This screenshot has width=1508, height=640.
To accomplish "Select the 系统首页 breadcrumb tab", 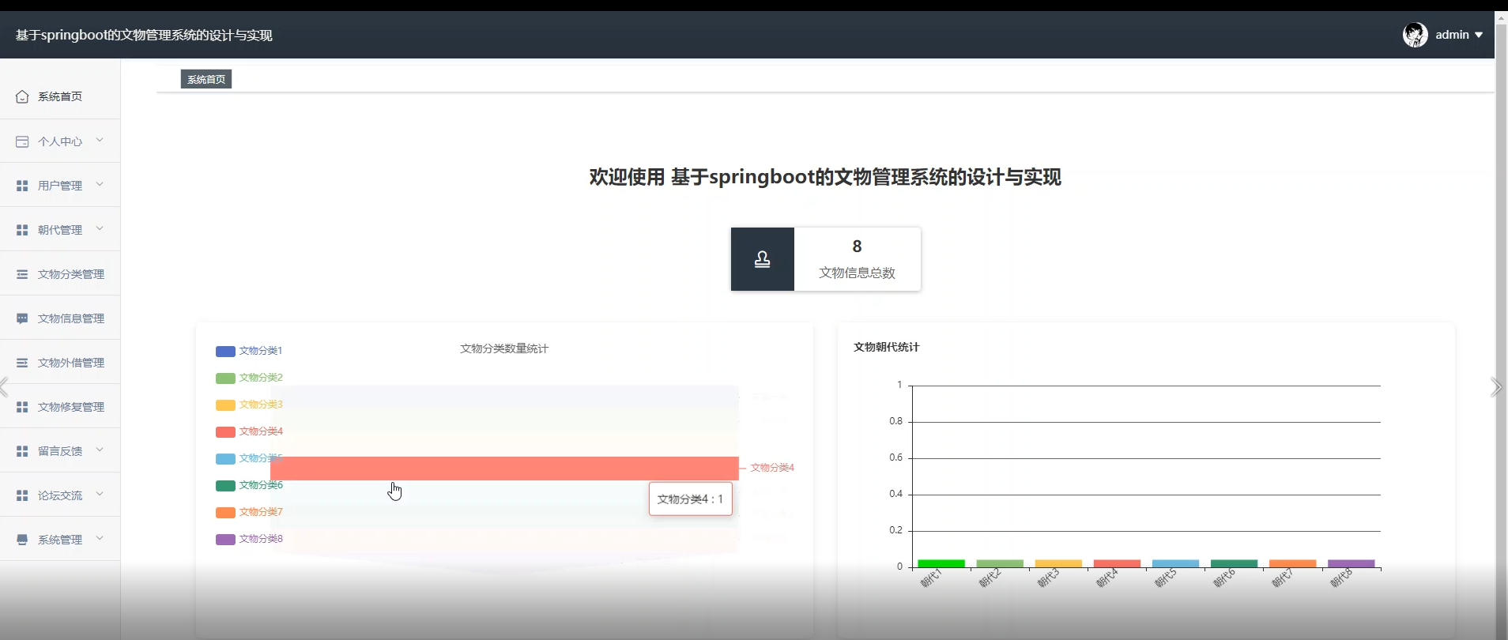I will click(x=206, y=79).
